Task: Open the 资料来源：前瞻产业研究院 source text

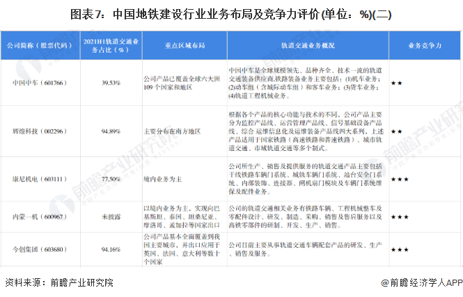Action: point(57,283)
